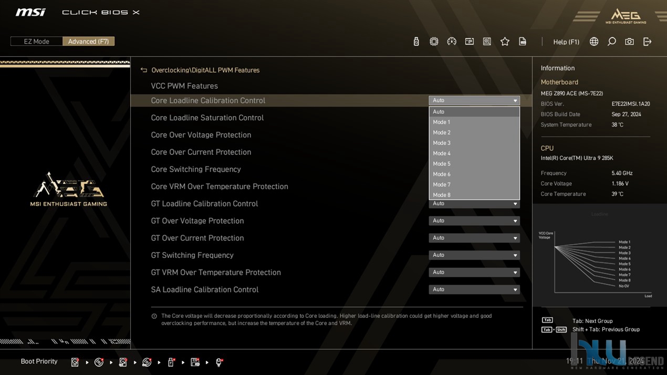Select first optical disc boot priority icon
667x375 pixels.
tap(99, 362)
